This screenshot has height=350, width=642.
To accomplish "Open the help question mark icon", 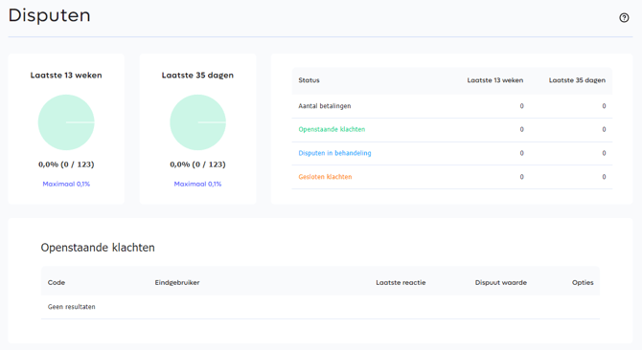I will coord(624,17).
